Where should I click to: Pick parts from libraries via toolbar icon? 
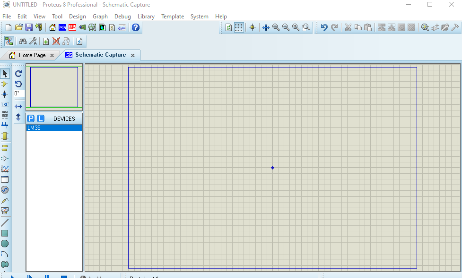(x=425, y=28)
